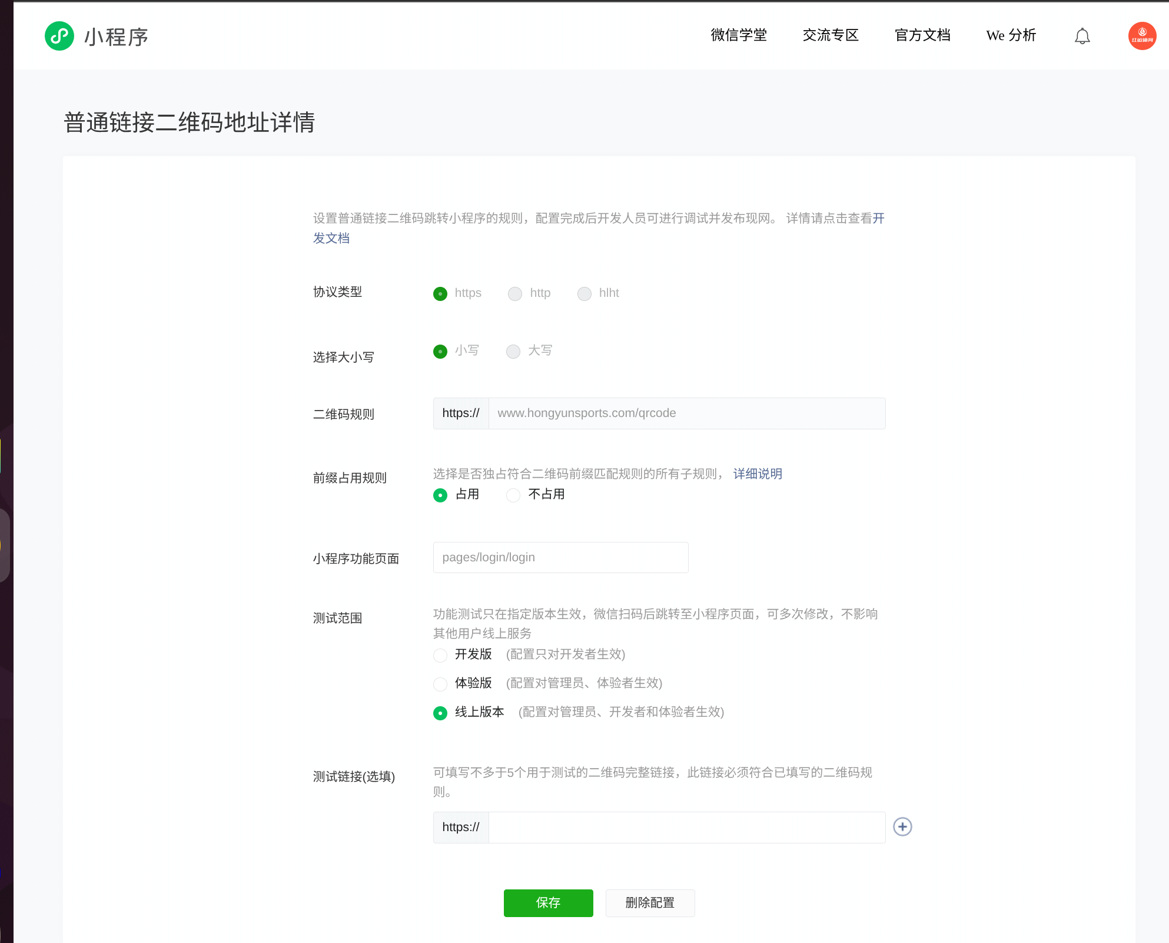1169x943 pixels.
Task: Click the green Mini Program logo icon
Action: click(x=59, y=36)
